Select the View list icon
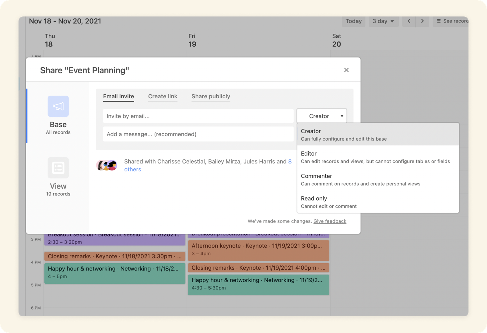The width and height of the screenshot is (487, 333). coord(58,168)
